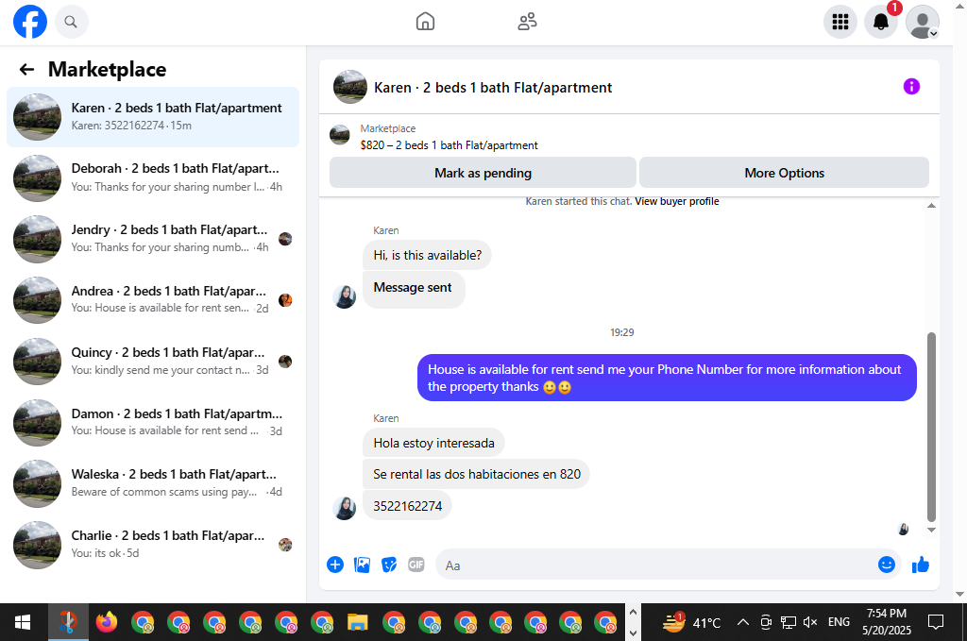
Task: Open conversation info purple icon
Action: point(911,87)
